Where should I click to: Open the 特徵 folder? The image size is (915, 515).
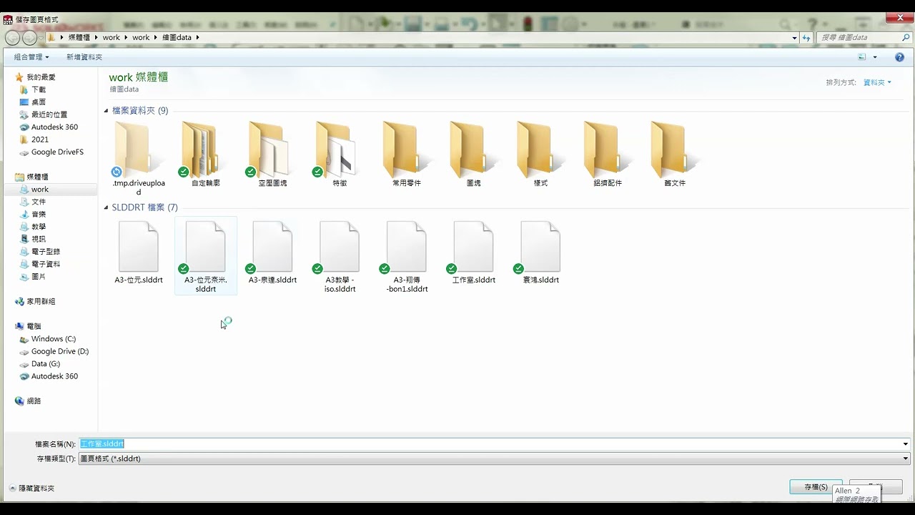coord(340,154)
